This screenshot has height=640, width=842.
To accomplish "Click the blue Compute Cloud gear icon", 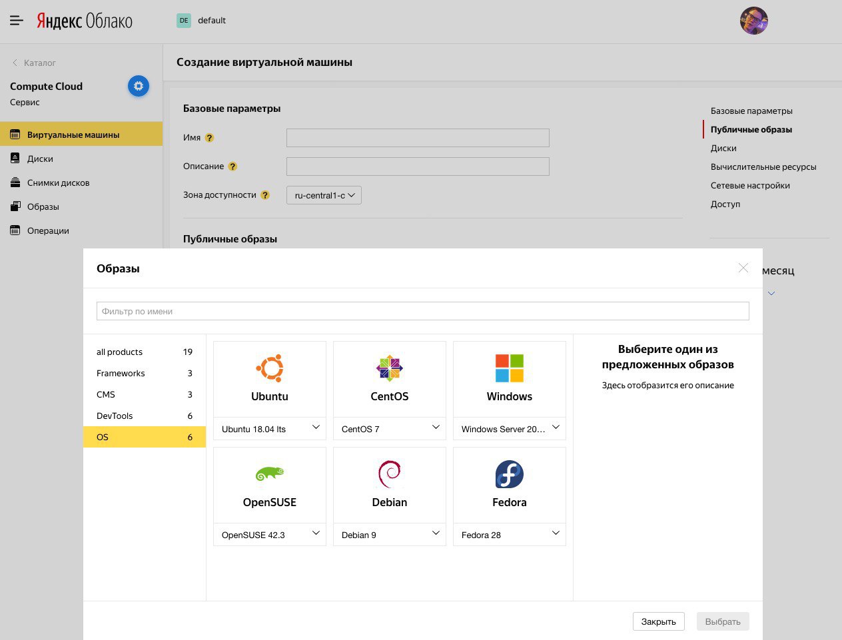I will tap(139, 86).
